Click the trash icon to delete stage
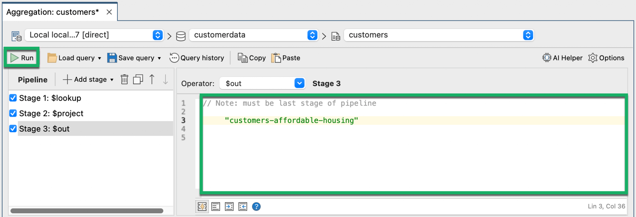Image resolution: width=636 pixels, height=217 pixels. 124,80
